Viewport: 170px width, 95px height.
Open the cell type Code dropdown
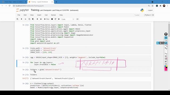coord(68,19)
